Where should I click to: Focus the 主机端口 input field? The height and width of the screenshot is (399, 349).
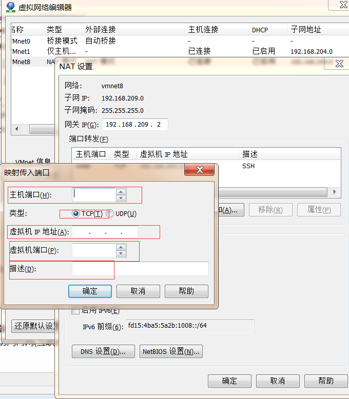[x=94, y=195]
